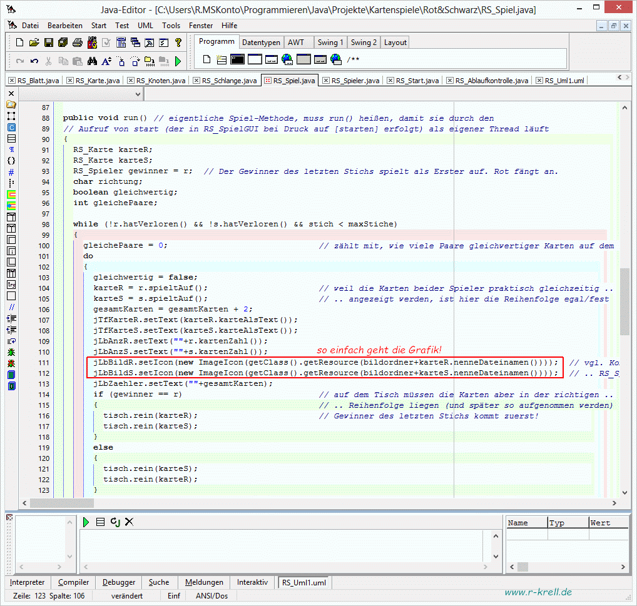
Task: Save using the single floppy disk icon
Action: tap(48, 43)
